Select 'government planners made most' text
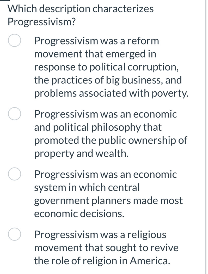 pos(108,201)
